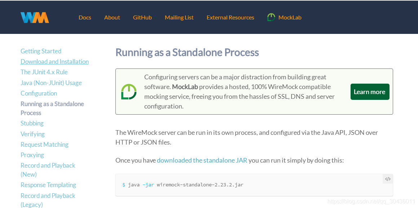The height and width of the screenshot is (208, 418).
Task: Open Download and Installation sidebar link
Action: pyautogui.click(x=55, y=62)
